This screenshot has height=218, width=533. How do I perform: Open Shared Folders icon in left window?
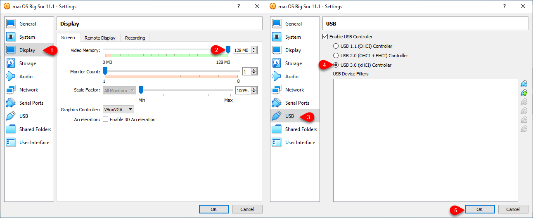click(x=11, y=129)
